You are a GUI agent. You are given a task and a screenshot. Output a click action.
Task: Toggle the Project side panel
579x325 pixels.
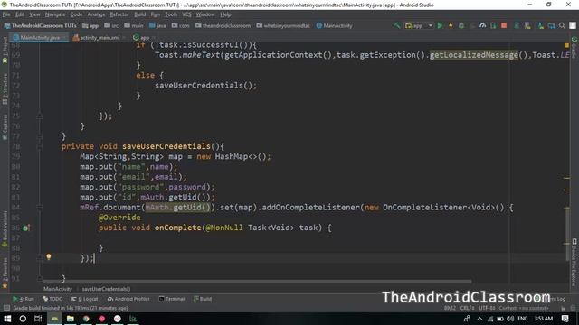[x=5, y=50]
